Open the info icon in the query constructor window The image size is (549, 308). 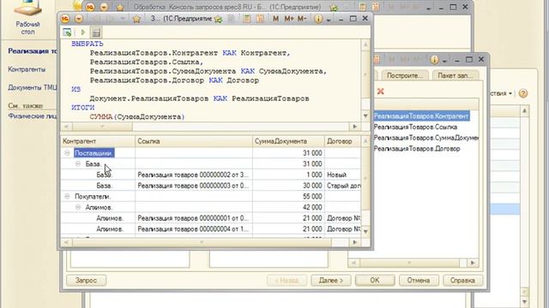435,60
